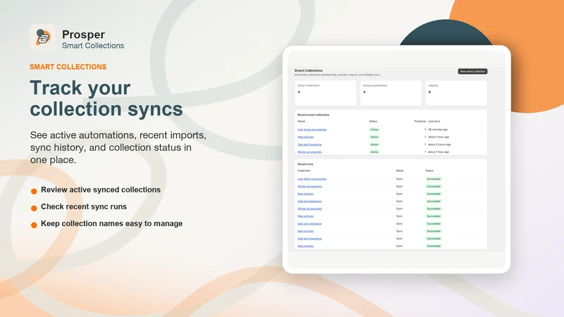This screenshot has width=564, height=317.
Task: Open Low stock accessories in Recent smart collections
Action: pyautogui.click(x=312, y=130)
